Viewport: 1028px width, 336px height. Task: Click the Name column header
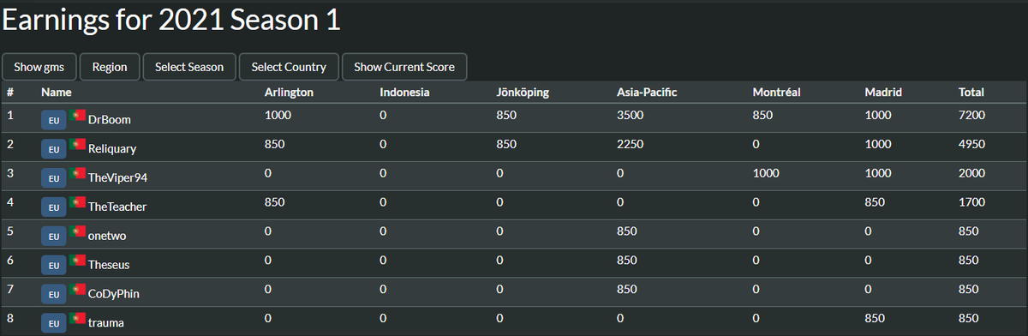pyautogui.click(x=56, y=92)
